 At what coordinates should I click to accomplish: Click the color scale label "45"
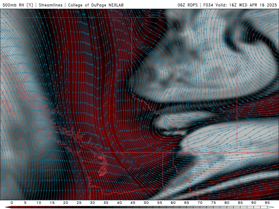tap(133, 203)
